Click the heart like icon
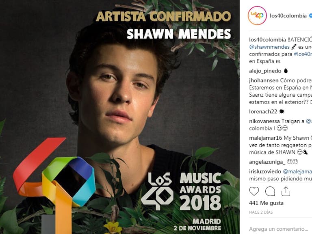 (x=254, y=191)
